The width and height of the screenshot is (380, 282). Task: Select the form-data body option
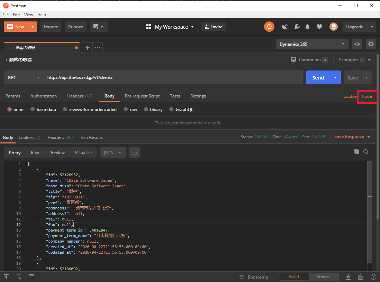coord(43,110)
